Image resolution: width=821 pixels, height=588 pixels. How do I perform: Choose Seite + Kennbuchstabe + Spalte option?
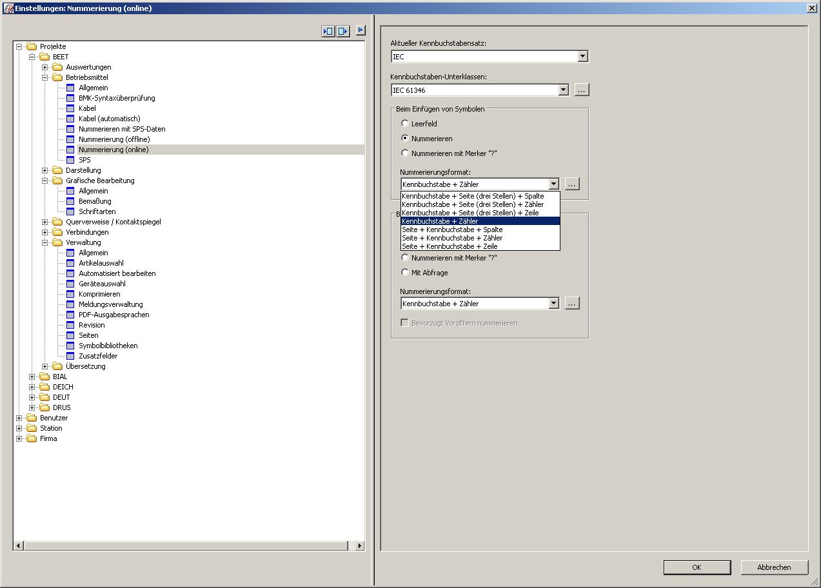(x=480, y=230)
